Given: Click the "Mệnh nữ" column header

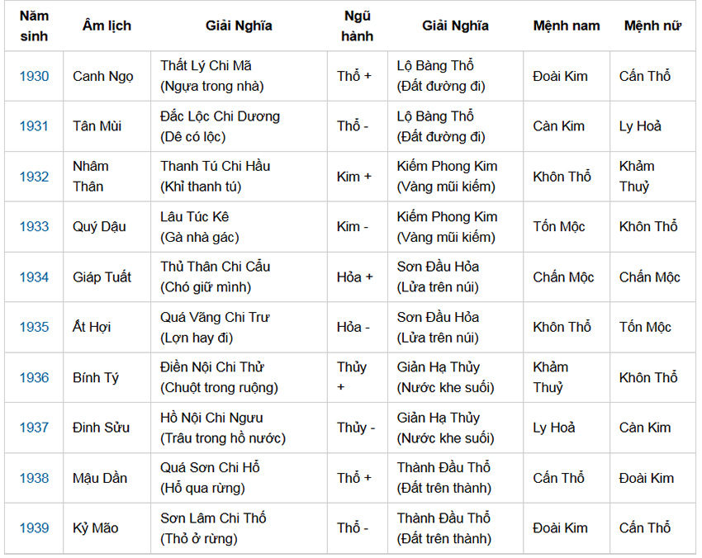Looking at the screenshot, I should (652, 26).
